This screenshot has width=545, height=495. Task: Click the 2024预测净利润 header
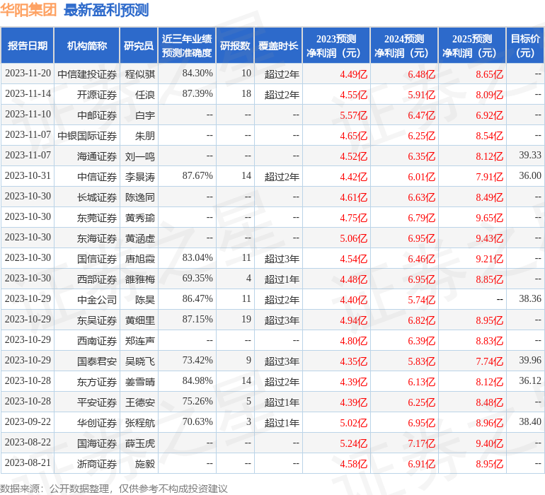tap(404, 46)
